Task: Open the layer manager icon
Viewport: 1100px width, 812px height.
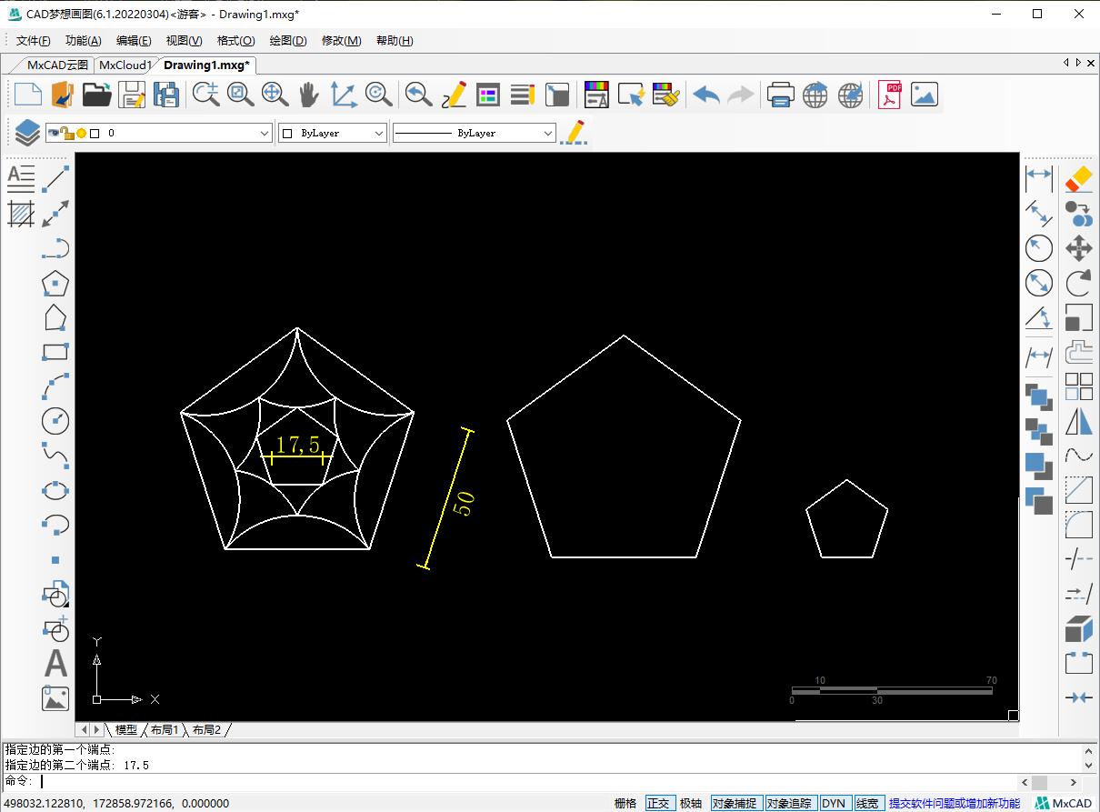Action: (x=27, y=133)
